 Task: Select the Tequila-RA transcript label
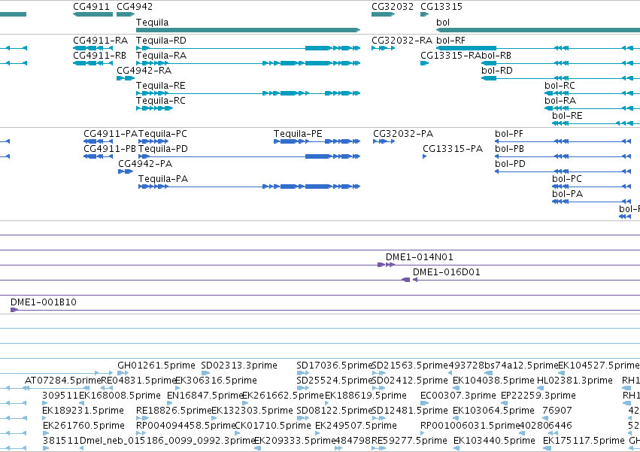point(161,56)
